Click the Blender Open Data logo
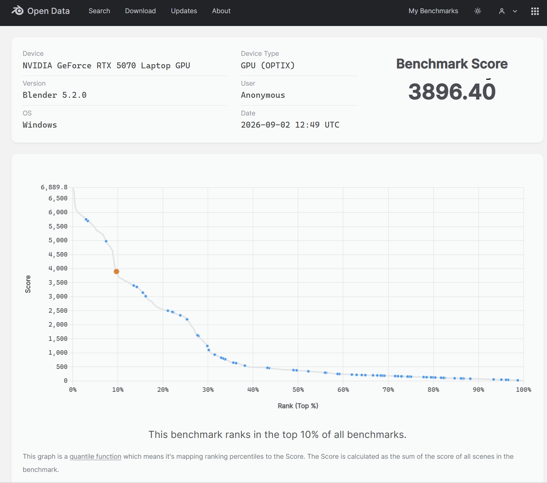The image size is (547, 483). [41, 11]
